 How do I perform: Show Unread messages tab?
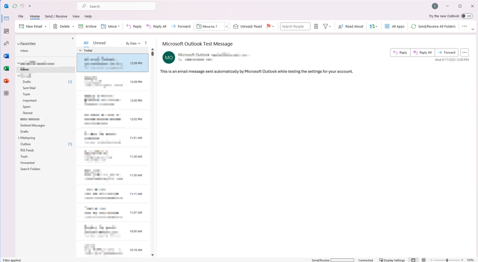[99, 43]
